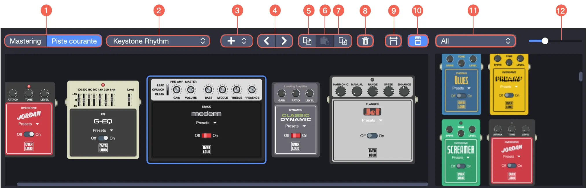Click the ENHANCE knob on Jet flanger
Screen dimensions: 586x188
tap(404, 92)
